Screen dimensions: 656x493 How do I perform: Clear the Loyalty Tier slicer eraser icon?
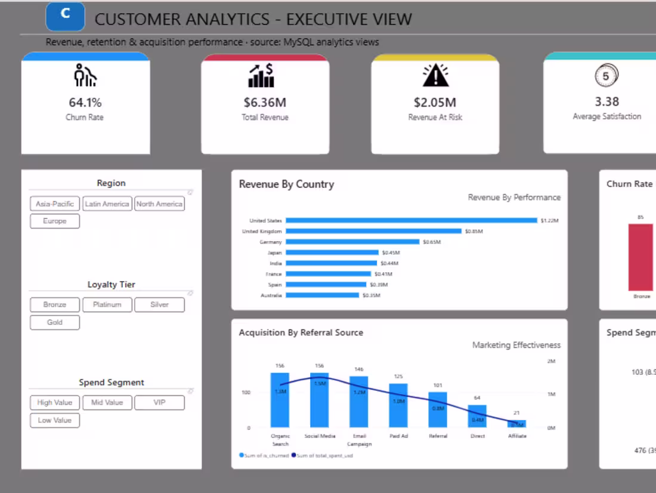click(190, 293)
